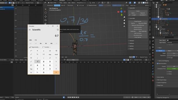Open the Select menu in 3D viewport
The image size is (178, 100).
click(x=65, y=3)
